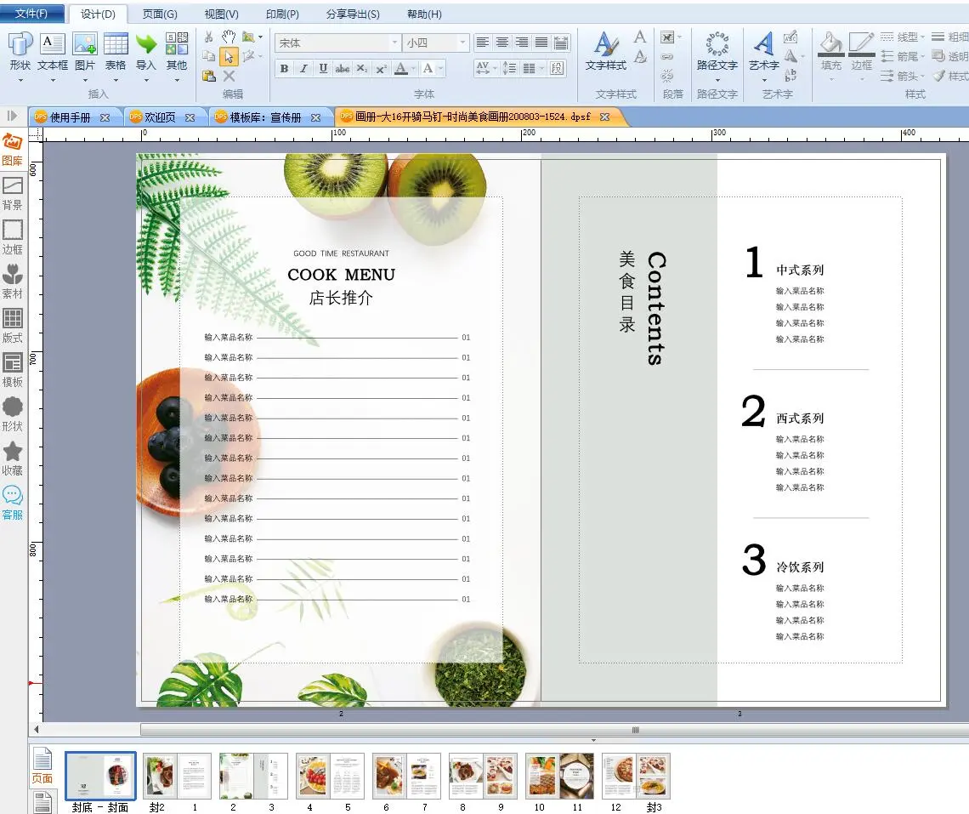The height and width of the screenshot is (814, 969).
Task: Open the 版式 sidebar panel
Action: pyautogui.click(x=13, y=327)
